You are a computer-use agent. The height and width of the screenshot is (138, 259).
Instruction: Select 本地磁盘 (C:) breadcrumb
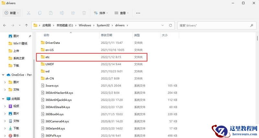(x=65, y=26)
